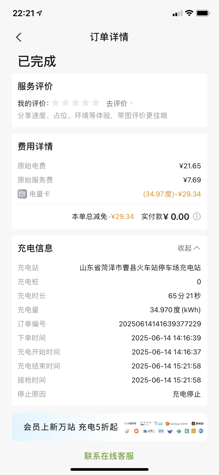Tap the chevron next to 去评价
Screen dimensions: 219x475
pyautogui.click(x=131, y=103)
